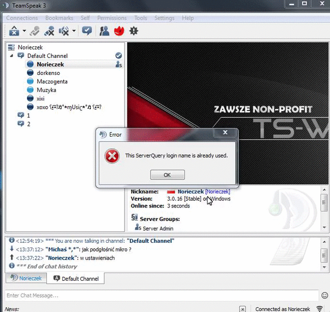330x312 pixels.
Task: Click the "Online since: 3 seconds" text
Action: click(x=160, y=206)
